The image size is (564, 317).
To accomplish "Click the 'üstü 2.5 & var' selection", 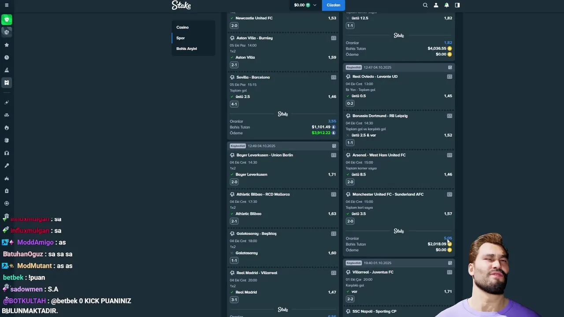I will pyautogui.click(x=364, y=135).
